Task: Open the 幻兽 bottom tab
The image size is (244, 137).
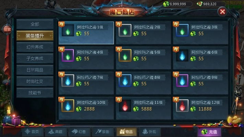Action: [x=79, y=132]
